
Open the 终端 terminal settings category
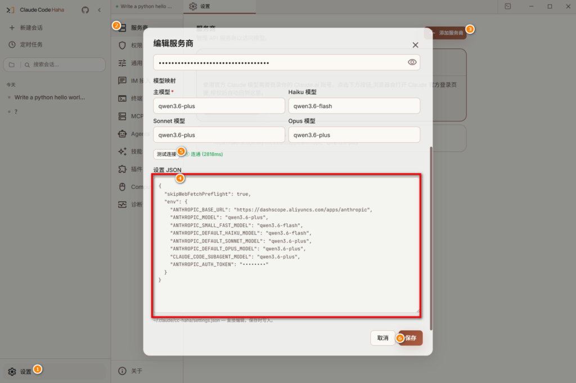click(x=130, y=98)
